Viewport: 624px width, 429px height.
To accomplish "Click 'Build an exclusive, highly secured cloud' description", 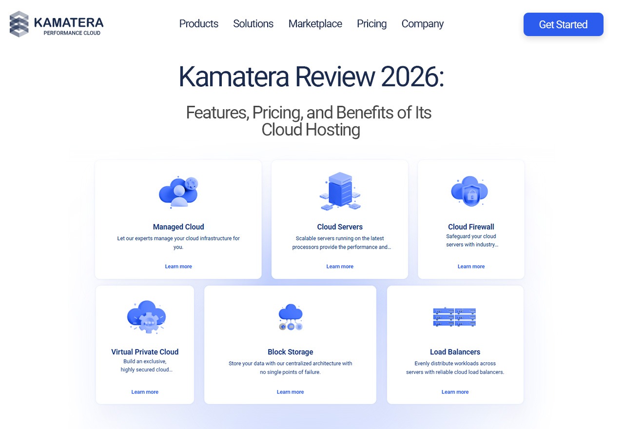I will pyautogui.click(x=146, y=366).
